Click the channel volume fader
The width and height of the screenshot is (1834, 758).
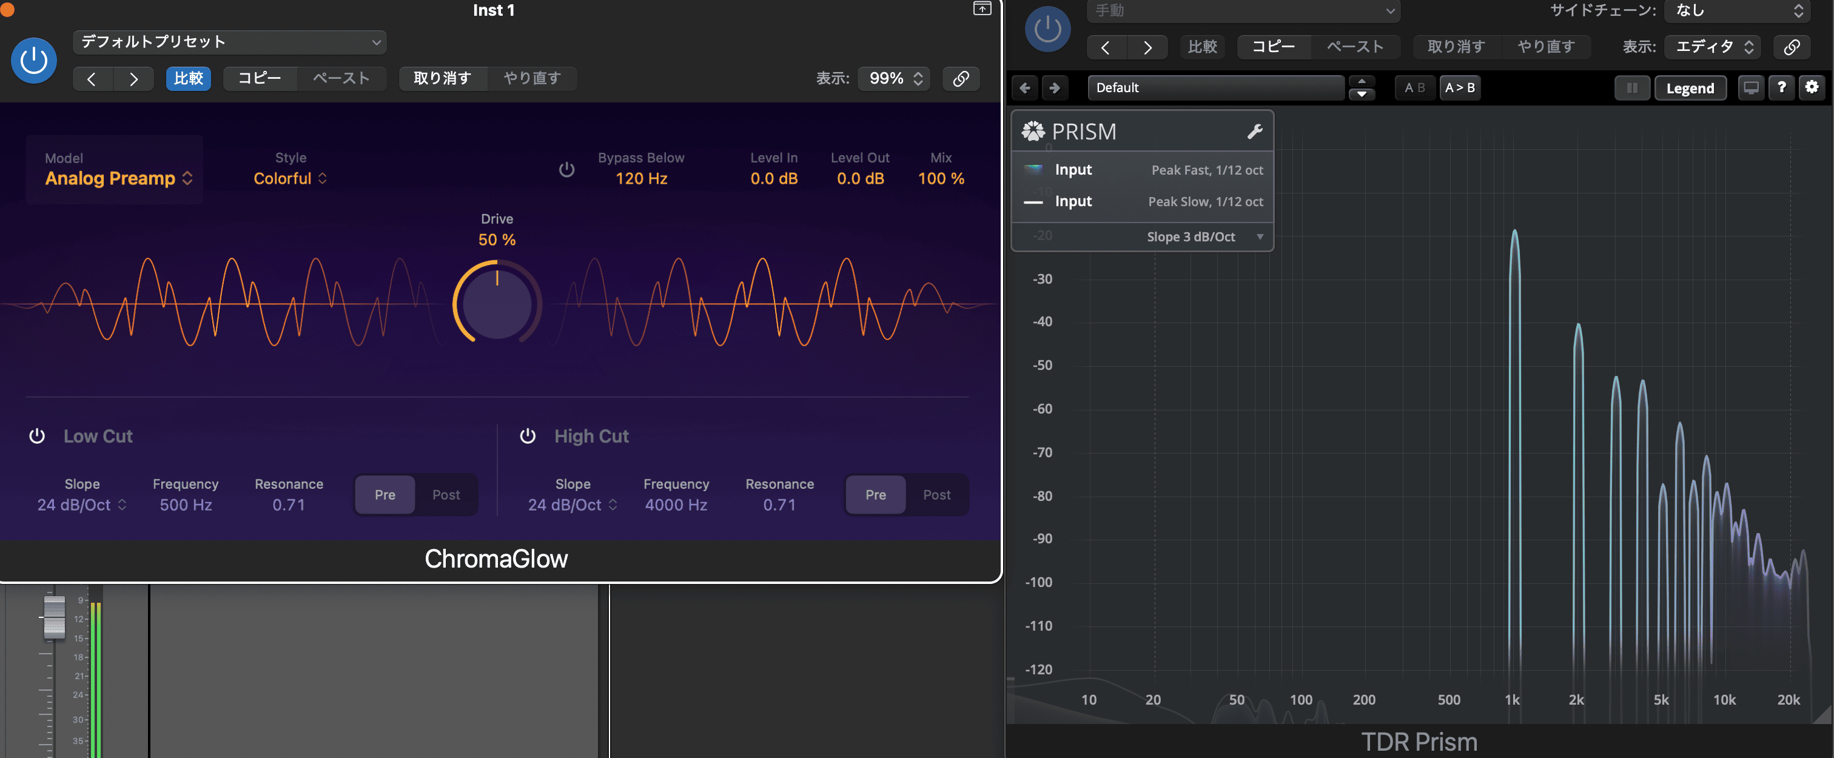54,616
